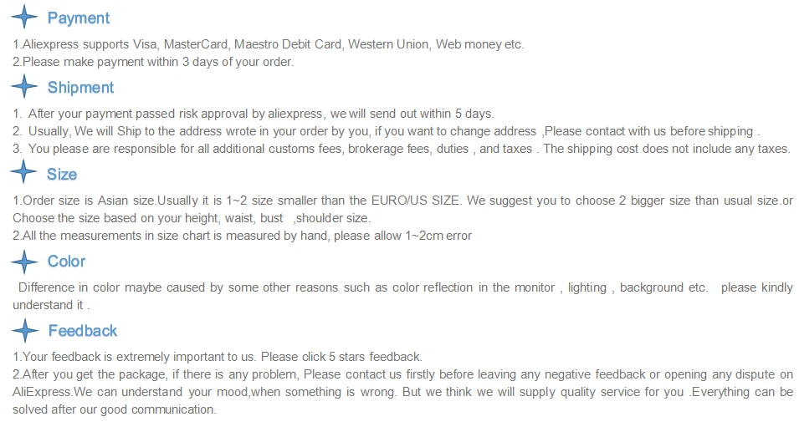Viewport: 799px width, 432px height.
Task: Click the change address shipping note
Action: [x=387, y=131]
